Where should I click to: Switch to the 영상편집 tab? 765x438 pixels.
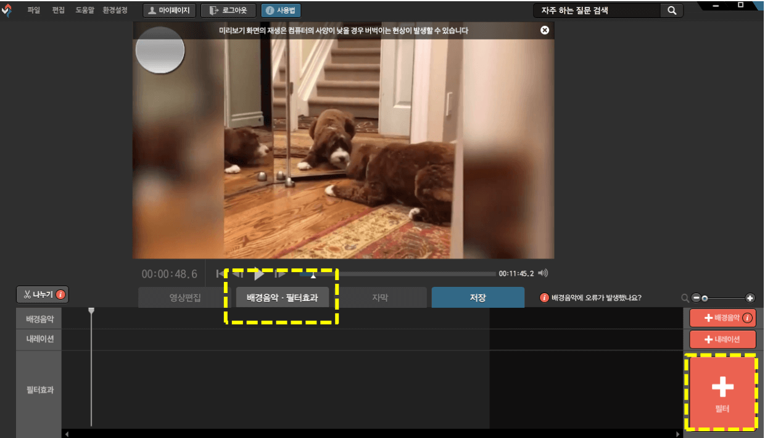tap(185, 297)
